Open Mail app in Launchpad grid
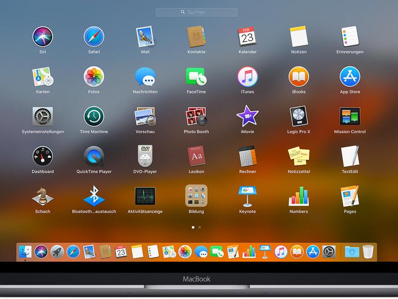Image resolution: width=398 pixels, height=299 pixels. click(x=145, y=37)
